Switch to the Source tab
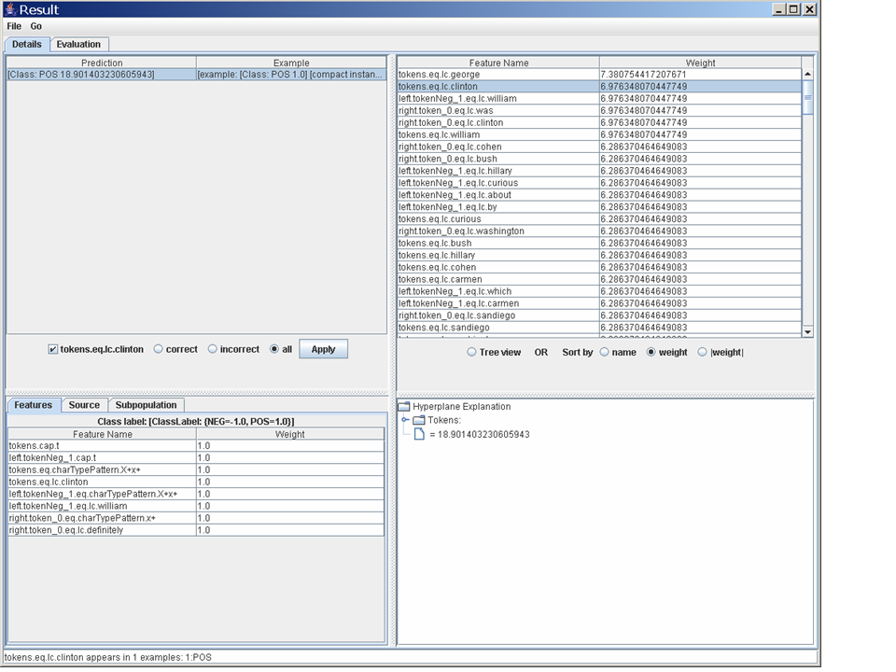 (x=84, y=405)
